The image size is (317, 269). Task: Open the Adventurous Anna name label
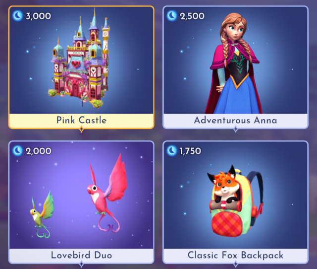tap(236, 120)
